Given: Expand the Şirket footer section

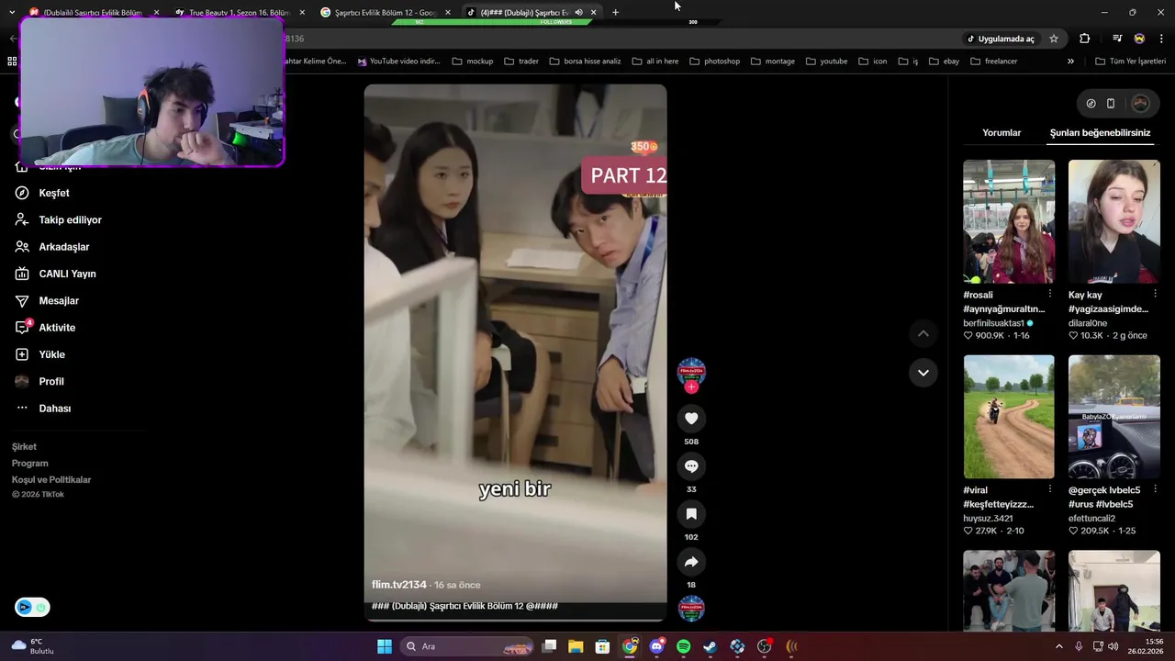Looking at the screenshot, I should click(24, 447).
